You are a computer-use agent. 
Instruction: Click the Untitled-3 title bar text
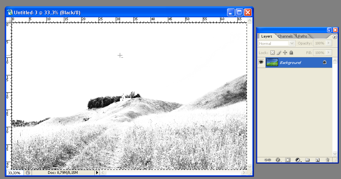click(47, 12)
